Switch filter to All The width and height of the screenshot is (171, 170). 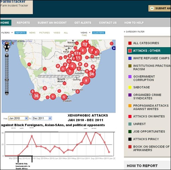click(66, 33)
